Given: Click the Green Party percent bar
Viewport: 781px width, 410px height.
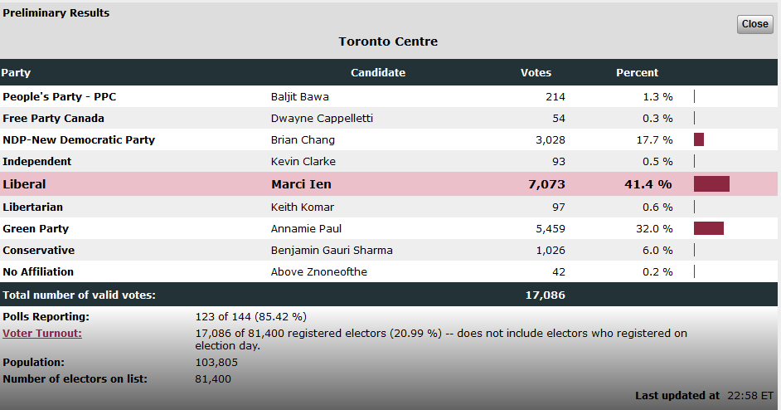Looking at the screenshot, I should point(709,228).
